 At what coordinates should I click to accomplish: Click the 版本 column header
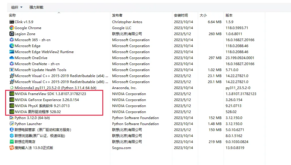point(229,15)
